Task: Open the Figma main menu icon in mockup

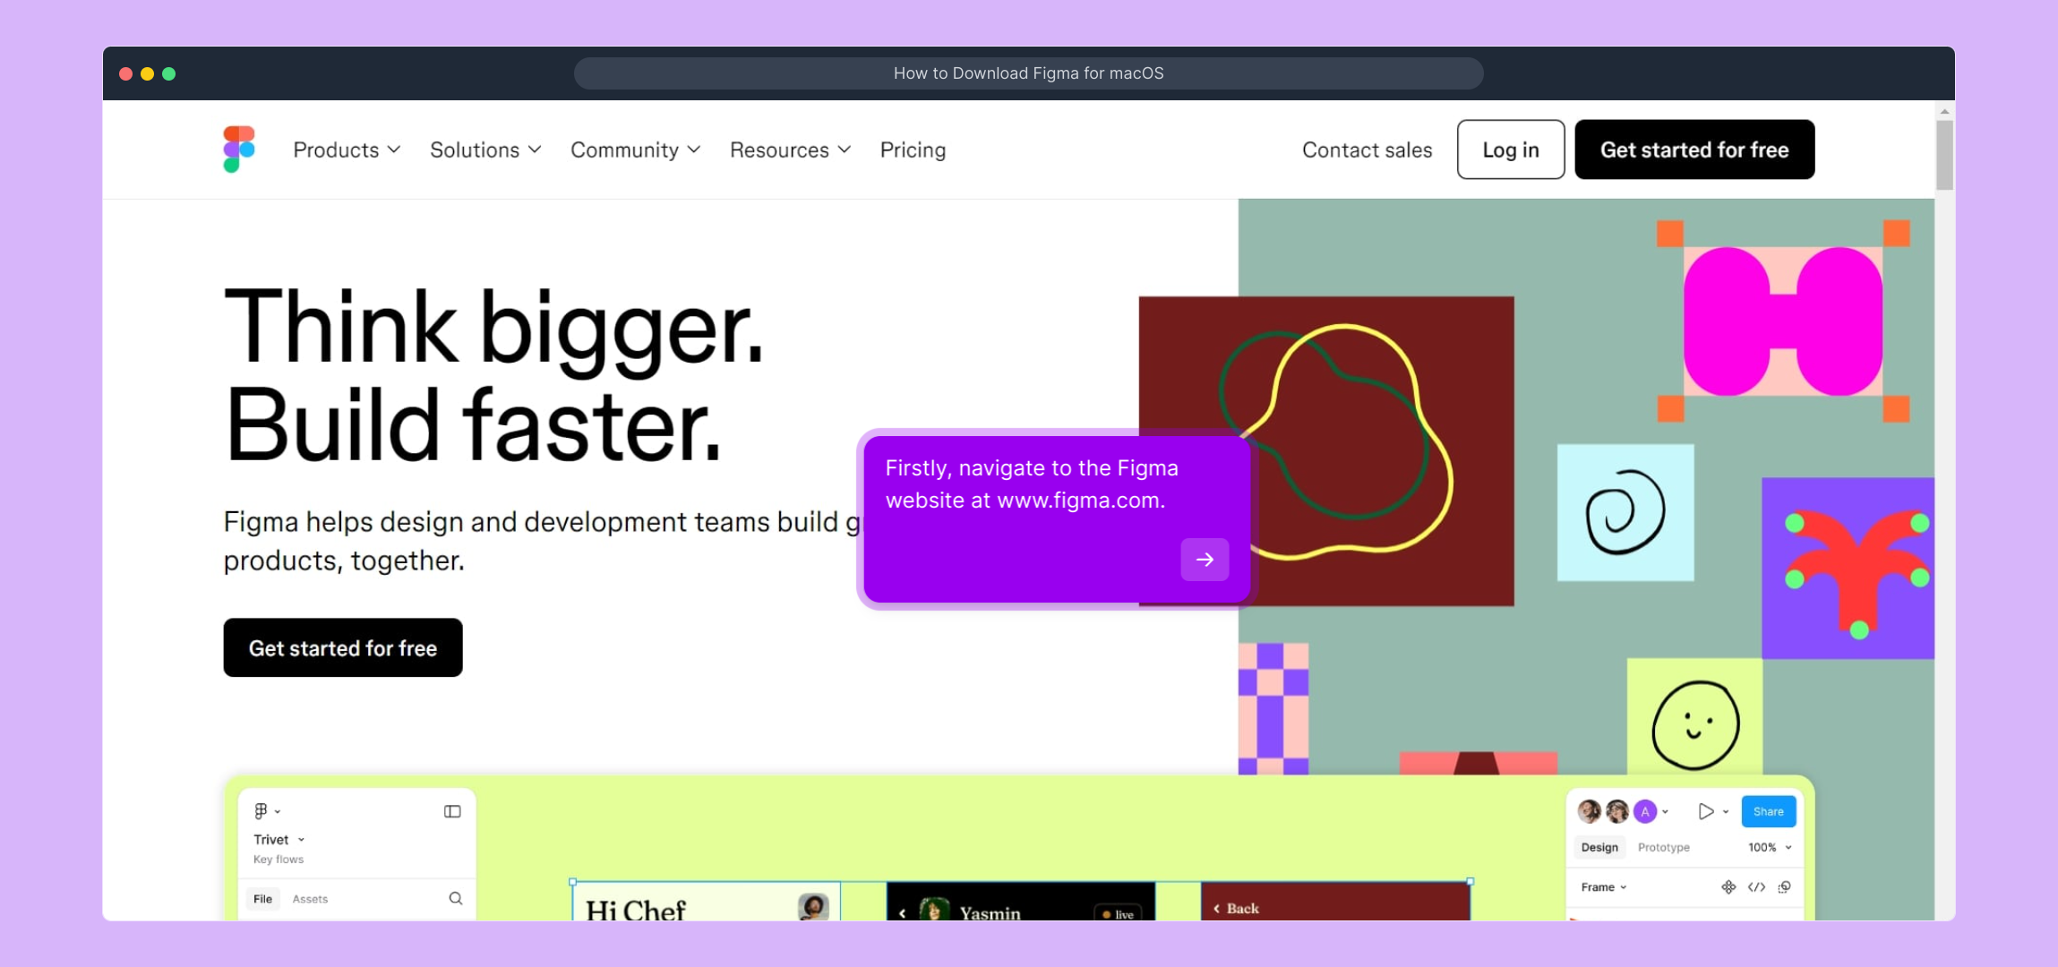Action: point(262,811)
